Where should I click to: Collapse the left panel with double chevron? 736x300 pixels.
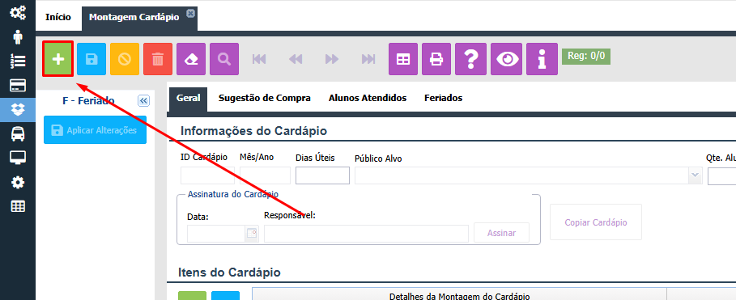point(143,101)
